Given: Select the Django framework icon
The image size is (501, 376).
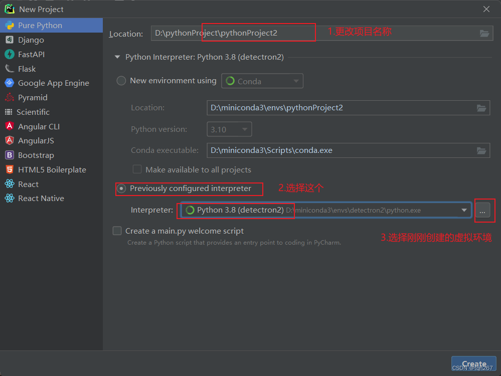Looking at the screenshot, I should (11, 40).
